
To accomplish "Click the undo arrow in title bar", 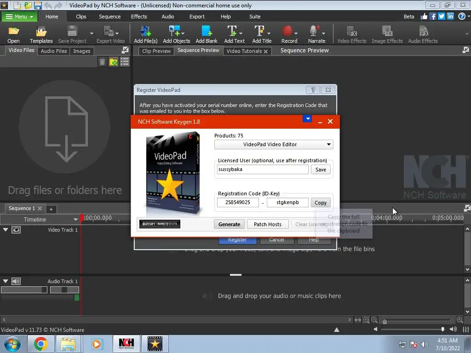I will coord(48,6).
